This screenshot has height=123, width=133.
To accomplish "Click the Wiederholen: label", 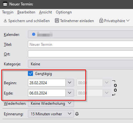I will pyautogui.click(x=15, y=103).
